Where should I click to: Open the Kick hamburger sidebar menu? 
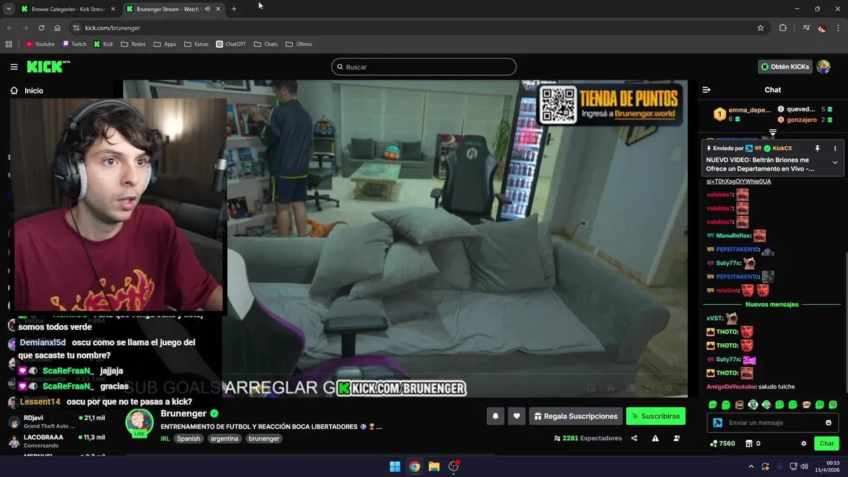tap(14, 67)
